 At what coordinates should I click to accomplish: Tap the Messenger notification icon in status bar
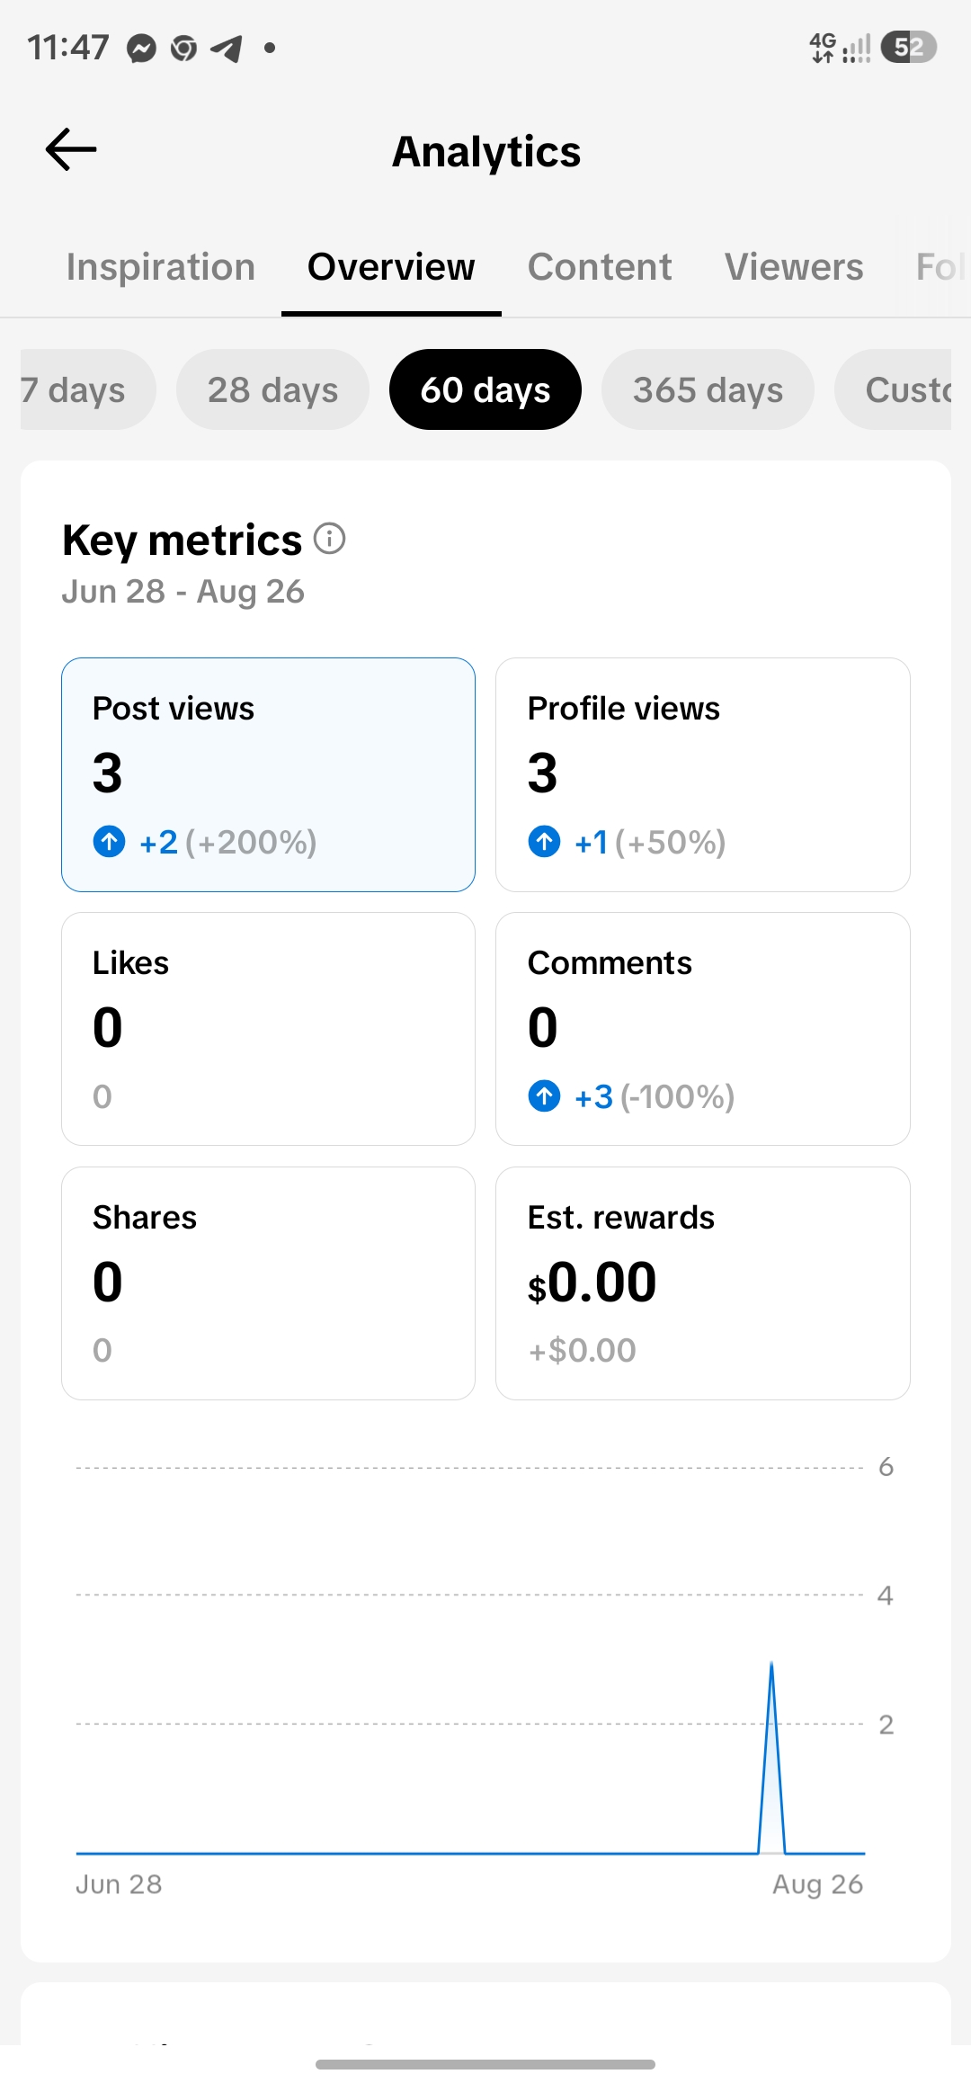click(x=141, y=48)
